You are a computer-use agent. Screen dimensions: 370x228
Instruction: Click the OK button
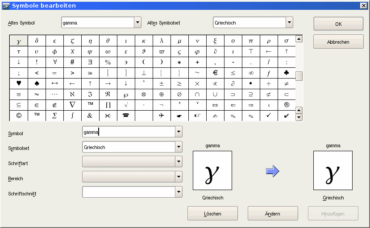(x=338, y=24)
